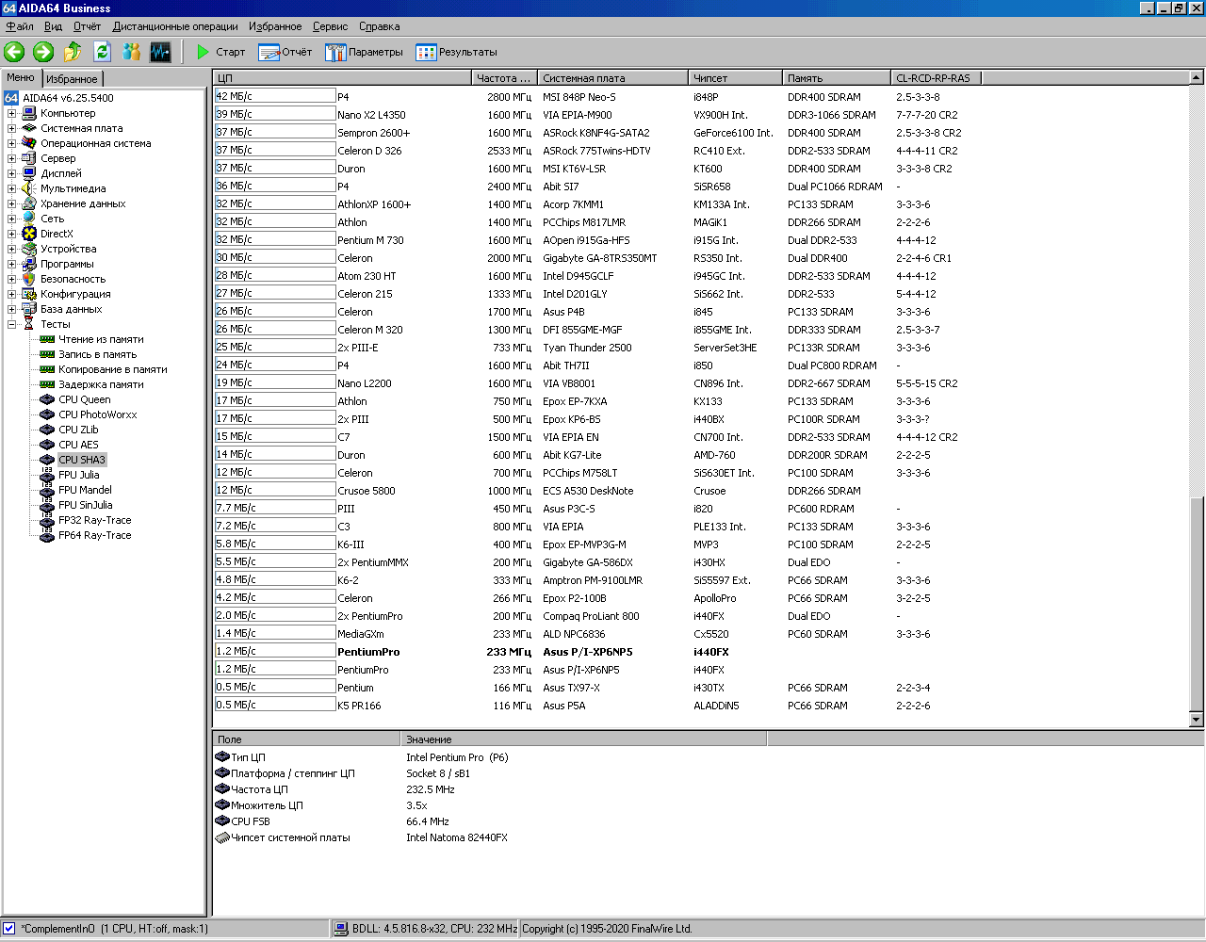Collapse the Тесты tree node

point(12,324)
